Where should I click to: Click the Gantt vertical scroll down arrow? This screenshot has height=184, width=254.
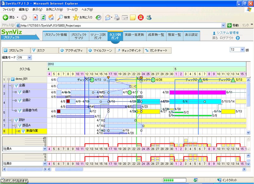pyautogui.click(x=248, y=133)
